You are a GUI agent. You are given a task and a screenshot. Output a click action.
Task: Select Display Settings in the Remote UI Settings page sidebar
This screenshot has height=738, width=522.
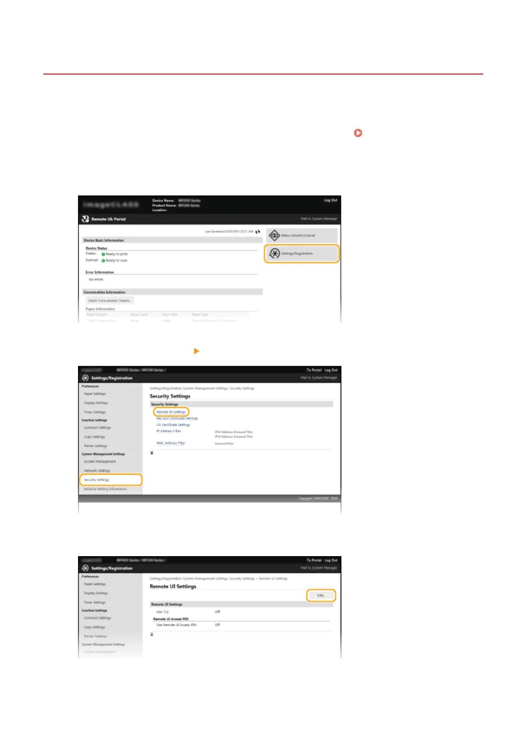pyautogui.click(x=96, y=593)
